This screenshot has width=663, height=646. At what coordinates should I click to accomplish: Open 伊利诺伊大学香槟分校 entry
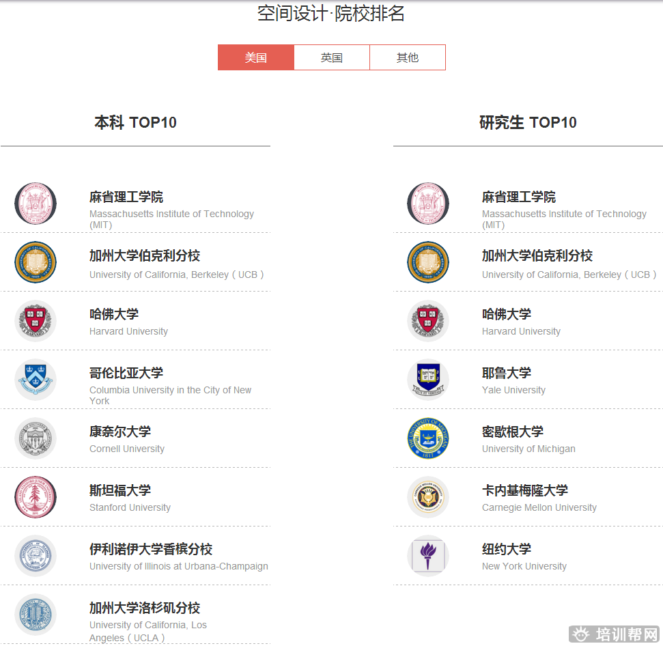[151, 550]
